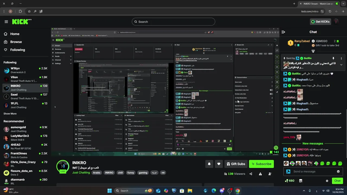Open chat settings gear
The height and width of the screenshot is (195, 347).
tap(327, 181)
